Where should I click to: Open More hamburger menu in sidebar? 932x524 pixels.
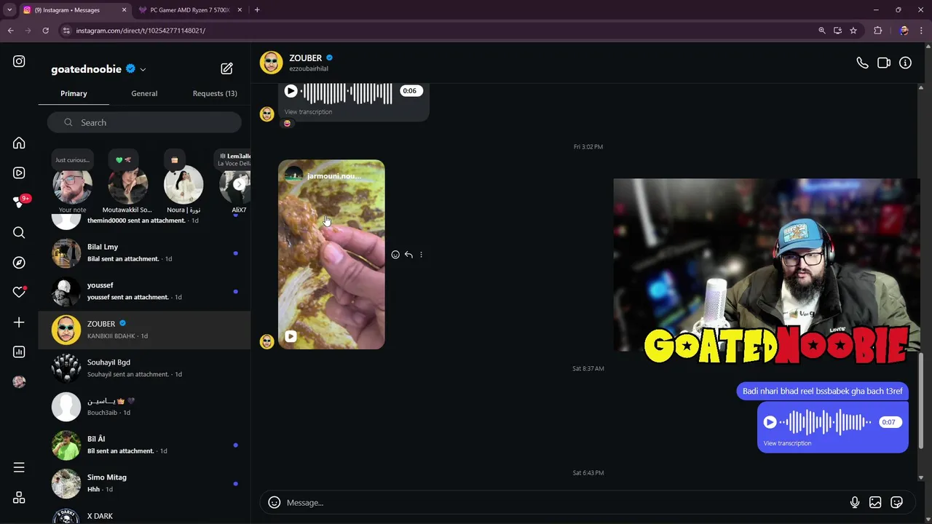coord(19,467)
